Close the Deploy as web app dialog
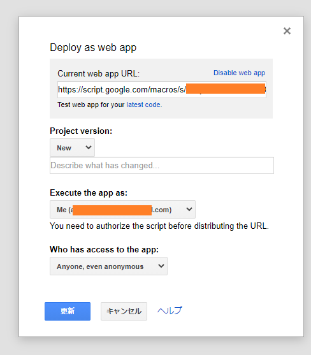 287,31
